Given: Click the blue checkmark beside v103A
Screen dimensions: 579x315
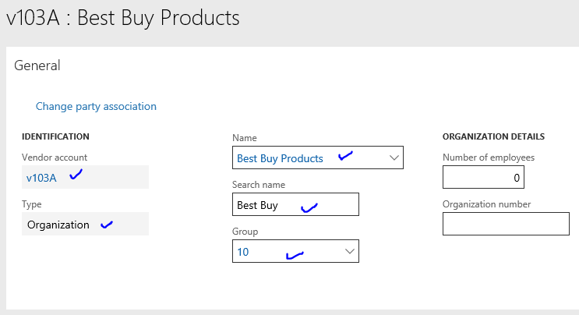Looking at the screenshot, I should [x=76, y=174].
